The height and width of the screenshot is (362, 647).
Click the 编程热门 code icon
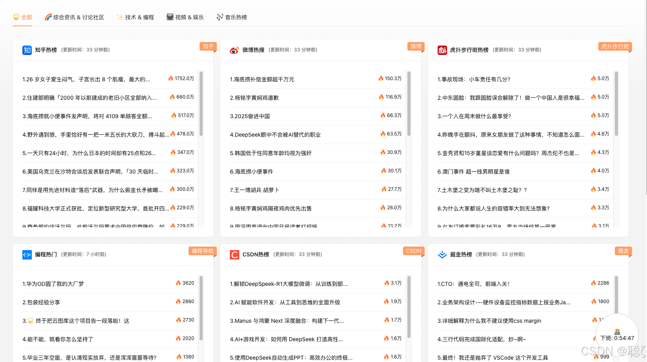click(27, 255)
